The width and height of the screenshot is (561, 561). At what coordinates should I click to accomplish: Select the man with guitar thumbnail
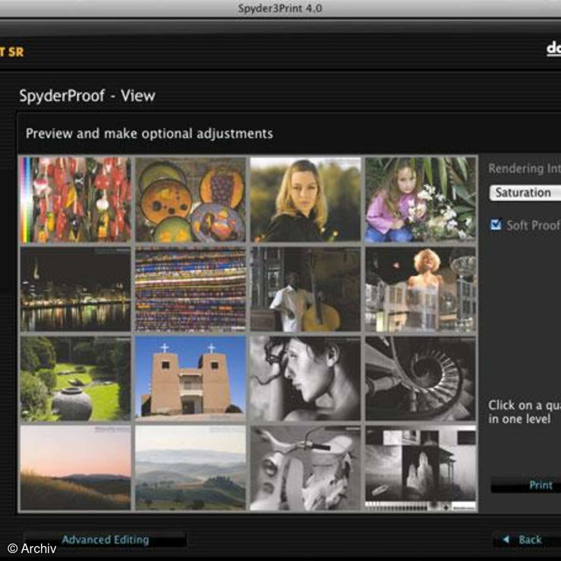(x=305, y=289)
